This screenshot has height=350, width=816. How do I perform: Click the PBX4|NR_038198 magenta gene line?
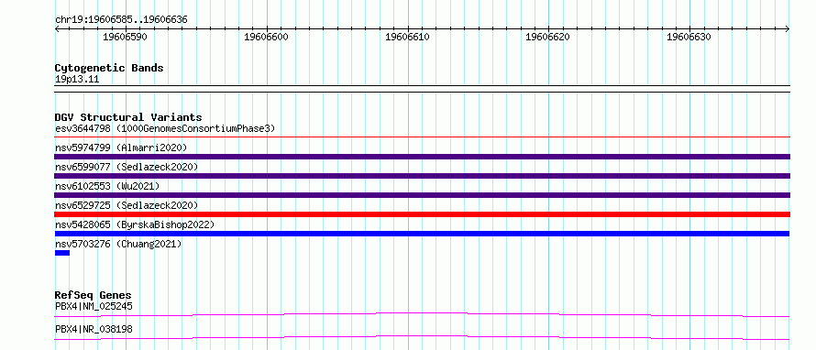422,337
